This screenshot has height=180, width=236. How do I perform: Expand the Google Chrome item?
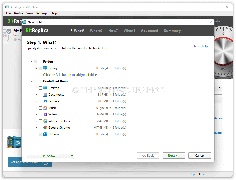[x=36, y=128]
